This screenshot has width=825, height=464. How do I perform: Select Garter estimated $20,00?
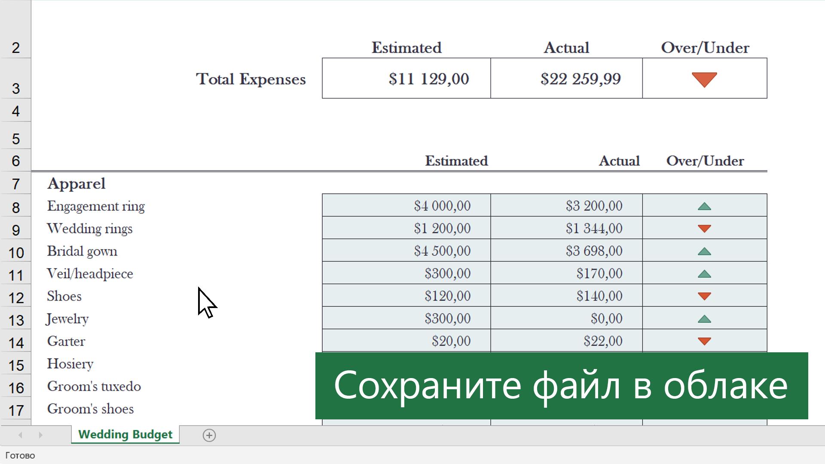pyautogui.click(x=406, y=341)
